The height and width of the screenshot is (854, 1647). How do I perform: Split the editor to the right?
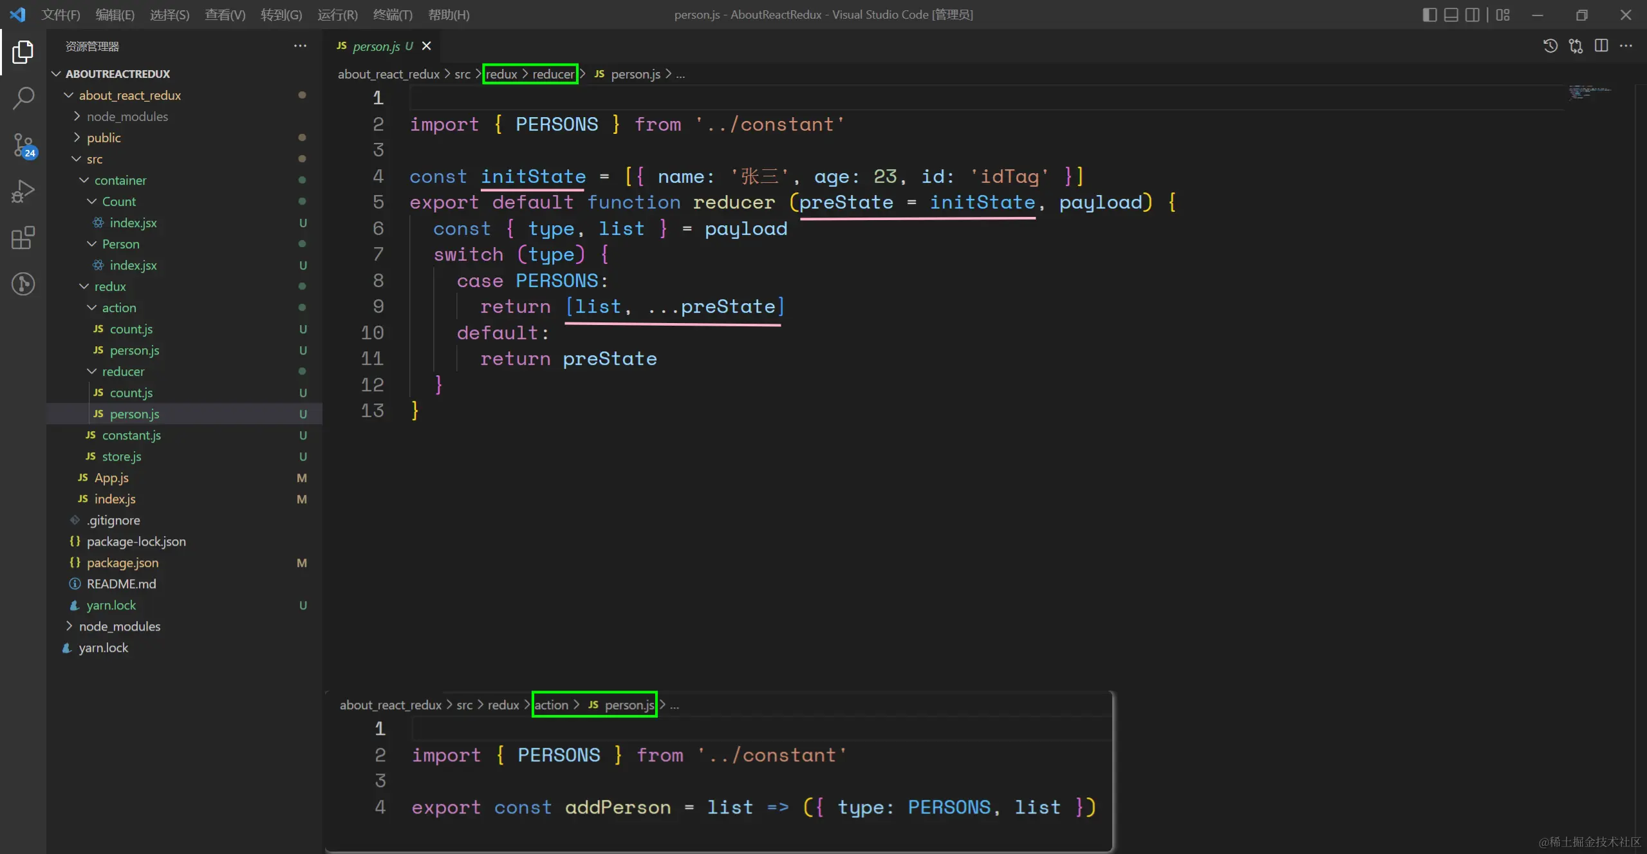point(1601,46)
